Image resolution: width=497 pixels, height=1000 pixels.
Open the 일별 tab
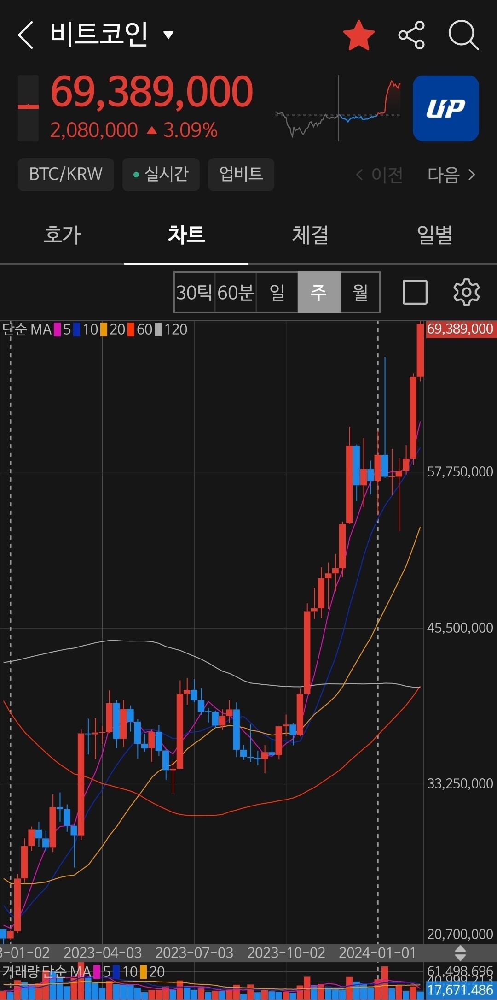coord(434,235)
